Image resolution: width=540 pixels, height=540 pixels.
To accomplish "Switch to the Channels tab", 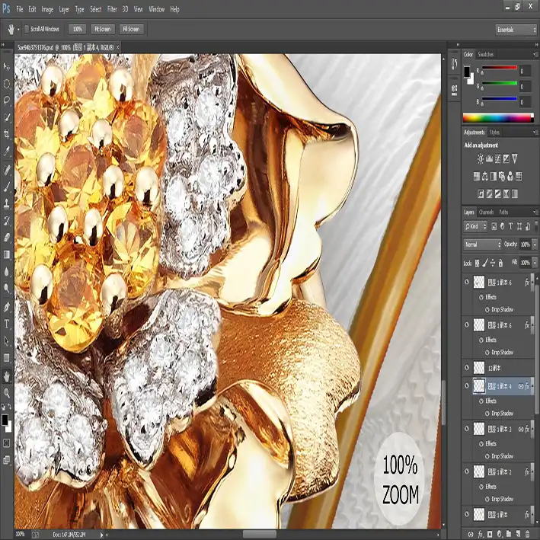I will click(486, 212).
